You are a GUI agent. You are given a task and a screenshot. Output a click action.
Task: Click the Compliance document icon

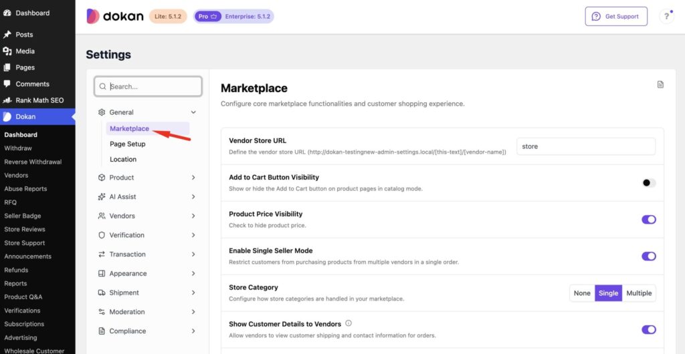102,331
